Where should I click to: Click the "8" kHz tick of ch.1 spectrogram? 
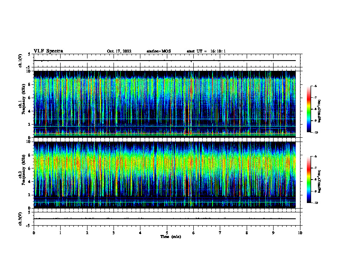click(30, 84)
